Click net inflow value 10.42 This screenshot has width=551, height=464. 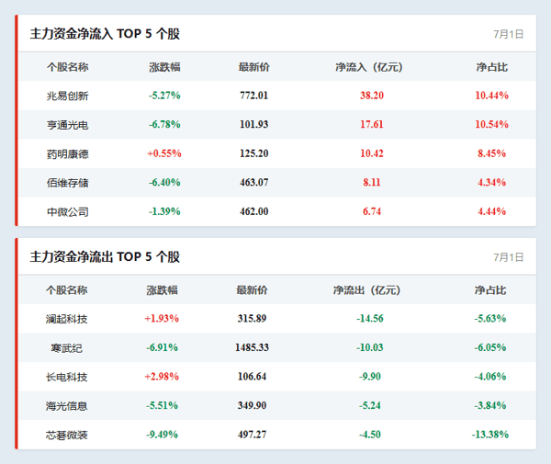pos(372,153)
